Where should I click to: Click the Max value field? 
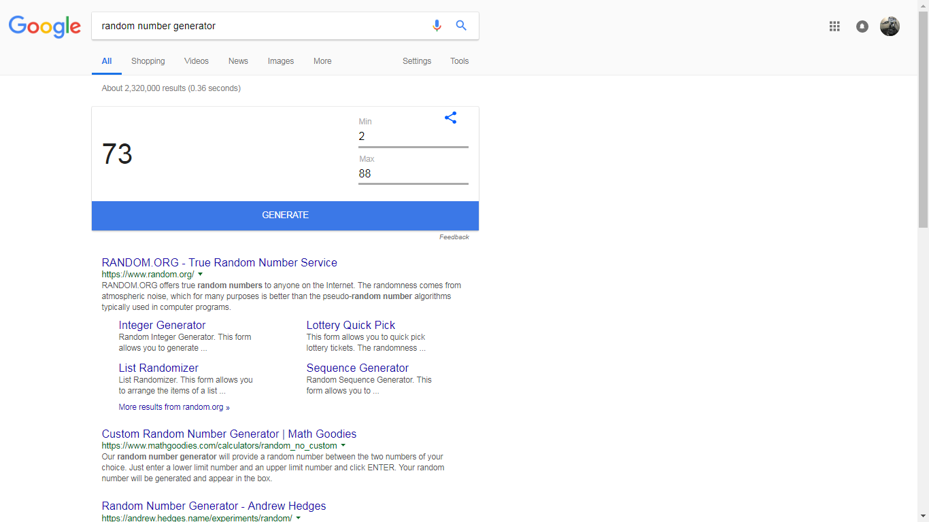pyautogui.click(x=413, y=174)
